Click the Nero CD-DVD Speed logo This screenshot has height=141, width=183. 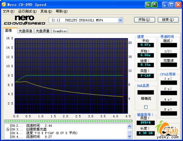tap(25, 20)
